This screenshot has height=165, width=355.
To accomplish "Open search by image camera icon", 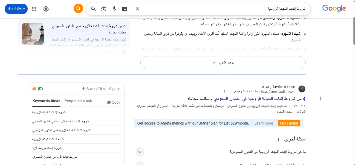I will [104, 9].
